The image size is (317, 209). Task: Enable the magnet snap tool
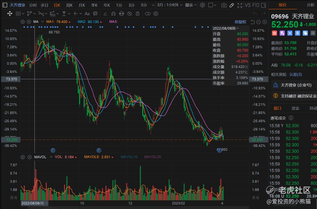pyautogui.click(x=113, y=14)
